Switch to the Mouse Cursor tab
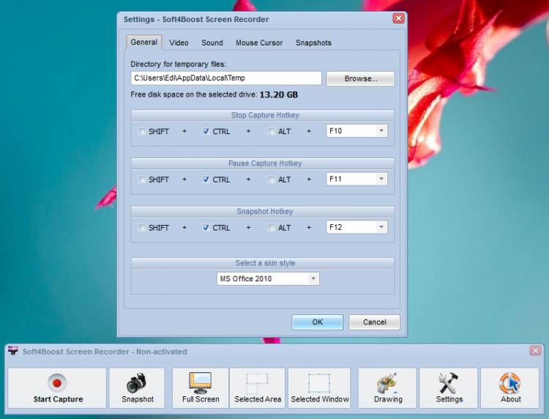 (x=259, y=42)
